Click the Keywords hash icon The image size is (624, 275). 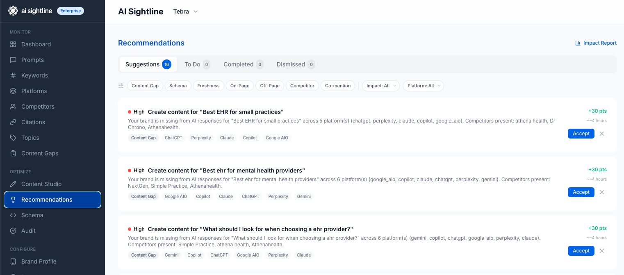click(13, 75)
